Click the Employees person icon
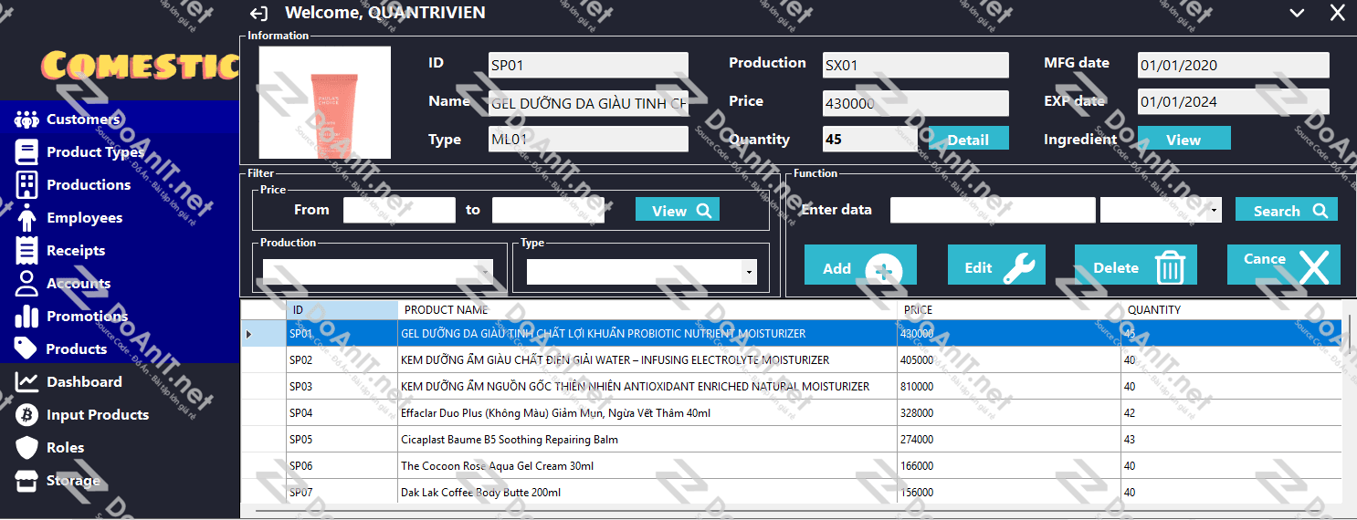 26,218
